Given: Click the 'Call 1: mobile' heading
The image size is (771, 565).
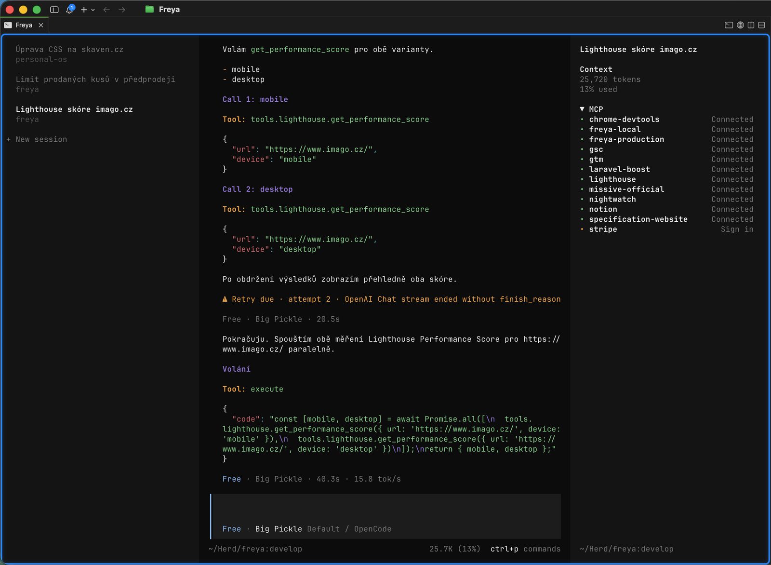Looking at the screenshot, I should click(x=255, y=99).
